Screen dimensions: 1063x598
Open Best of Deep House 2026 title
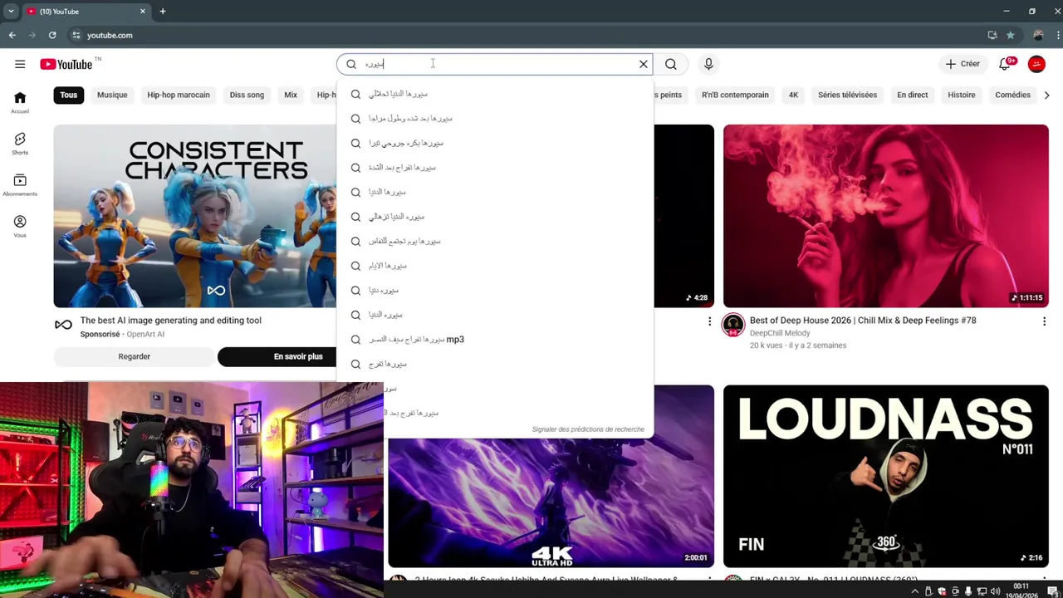pos(863,321)
